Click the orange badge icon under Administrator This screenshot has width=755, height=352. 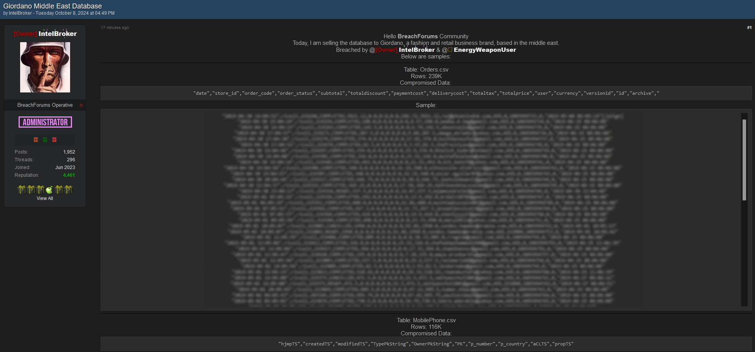pos(36,140)
